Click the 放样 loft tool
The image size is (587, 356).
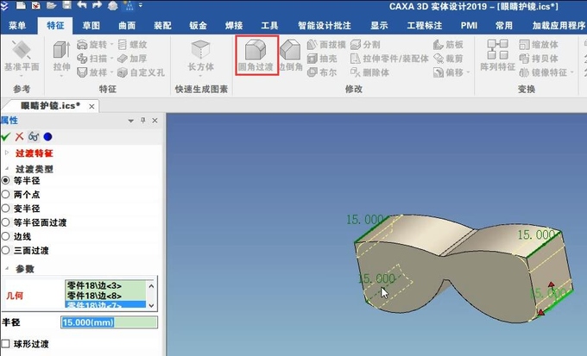click(x=92, y=72)
